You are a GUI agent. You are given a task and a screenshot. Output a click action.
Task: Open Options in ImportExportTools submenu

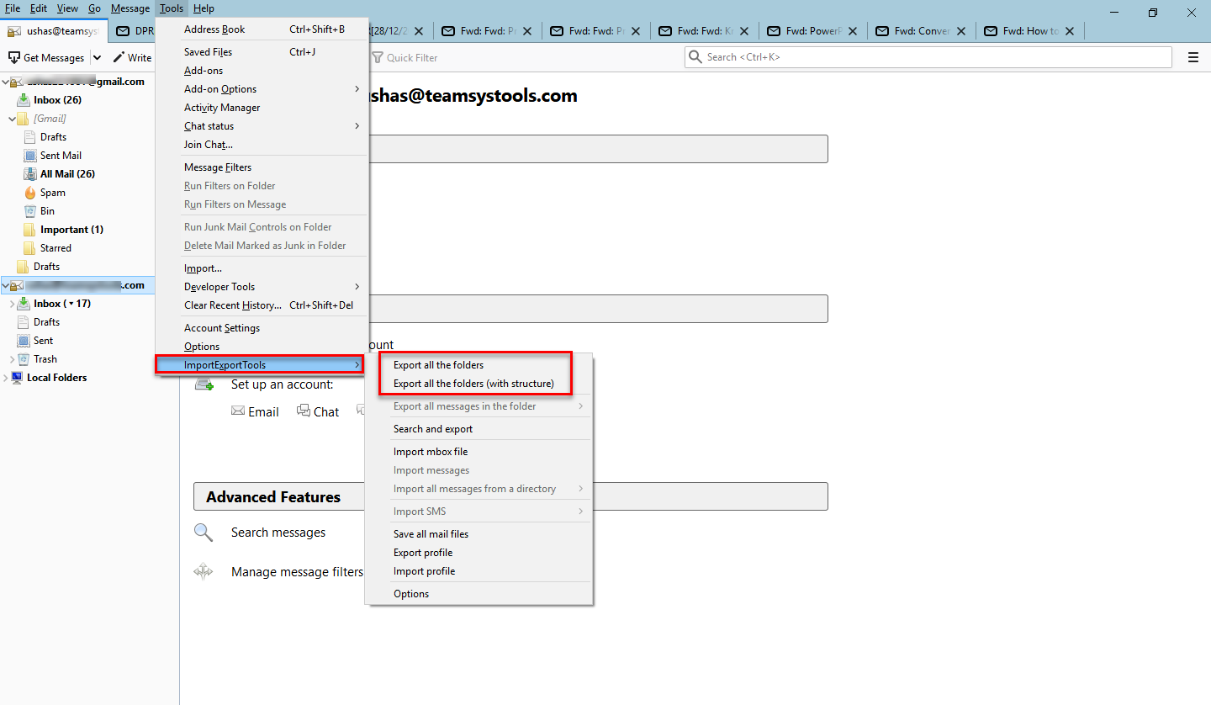click(x=479, y=594)
